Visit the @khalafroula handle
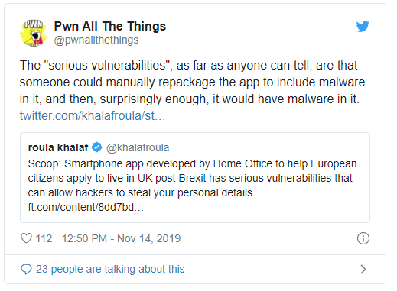397x291 pixels. (x=138, y=147)
